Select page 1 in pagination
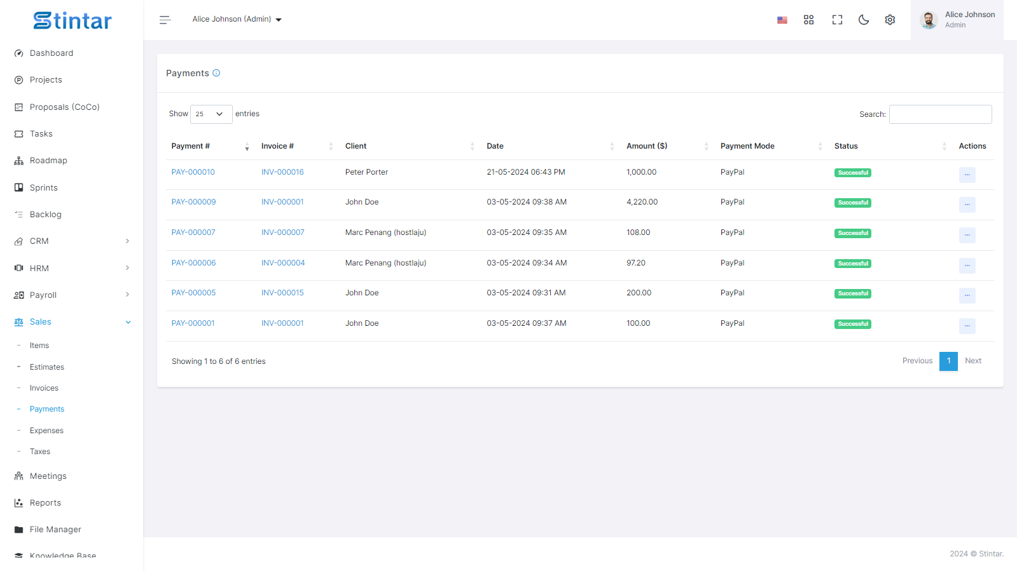The image size is (1017, 571). [948, 361]
